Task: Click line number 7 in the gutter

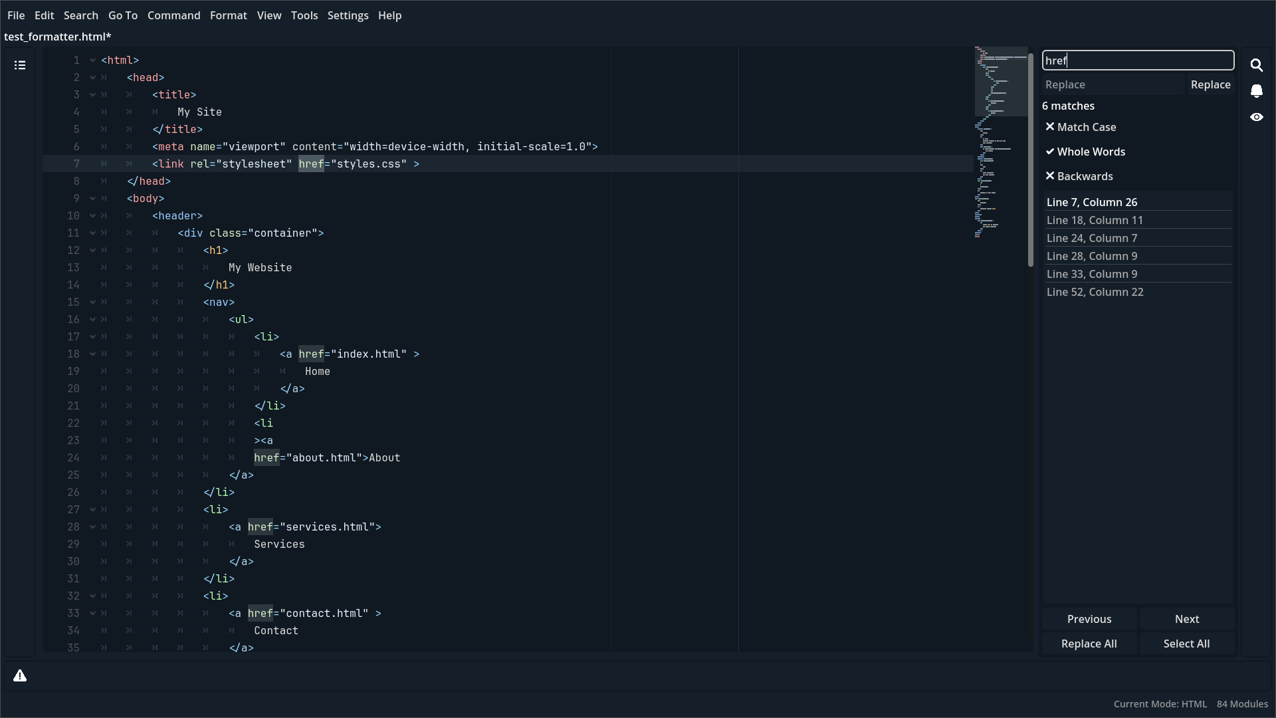Action: tap(76, 164)
